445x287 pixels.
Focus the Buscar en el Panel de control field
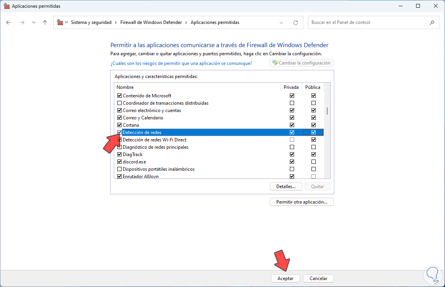tap(374, 22)
